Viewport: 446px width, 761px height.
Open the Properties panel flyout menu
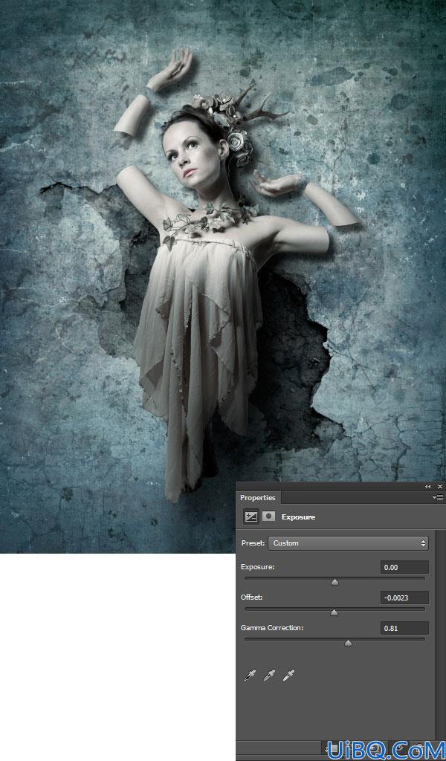tap(438, 497)
